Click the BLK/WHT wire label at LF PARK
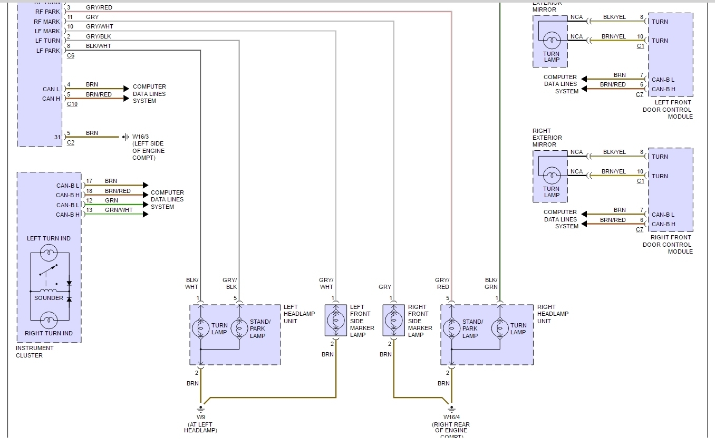The height and width of the screenshot is (445, 715). click(99, 46)
